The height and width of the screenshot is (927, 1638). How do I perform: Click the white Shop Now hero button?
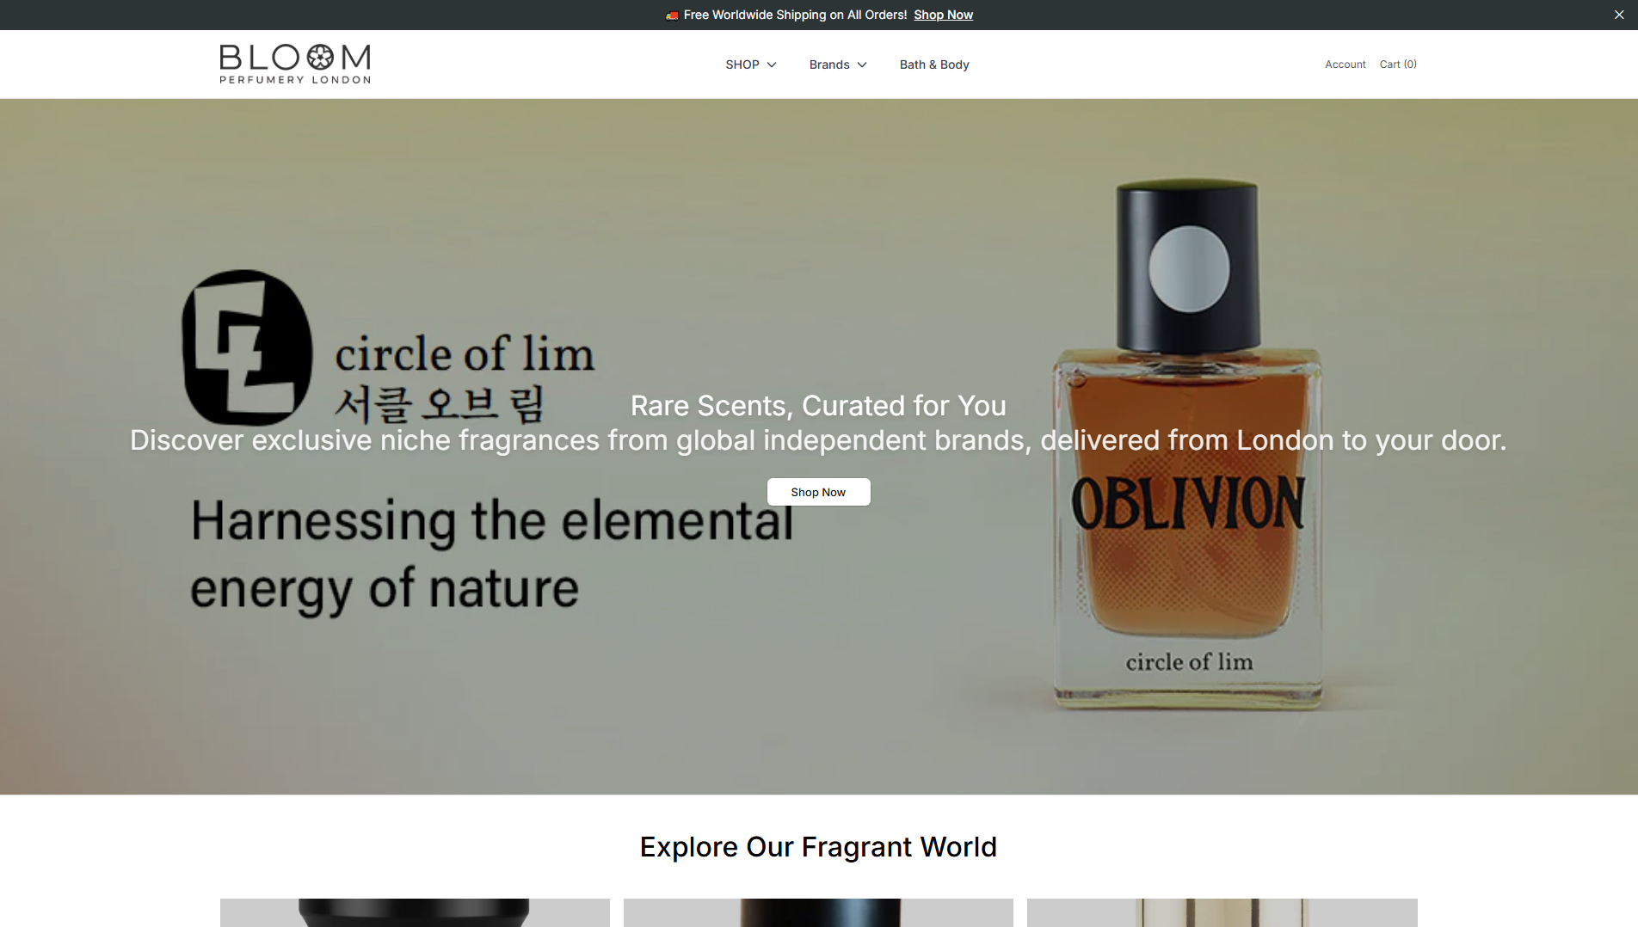coord(818,492)
